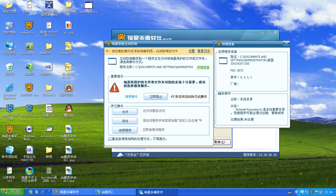Viewport: 336px width, 196px height.
Task: Click PID: 3872 text in details panel
Action: pos(237,70)
